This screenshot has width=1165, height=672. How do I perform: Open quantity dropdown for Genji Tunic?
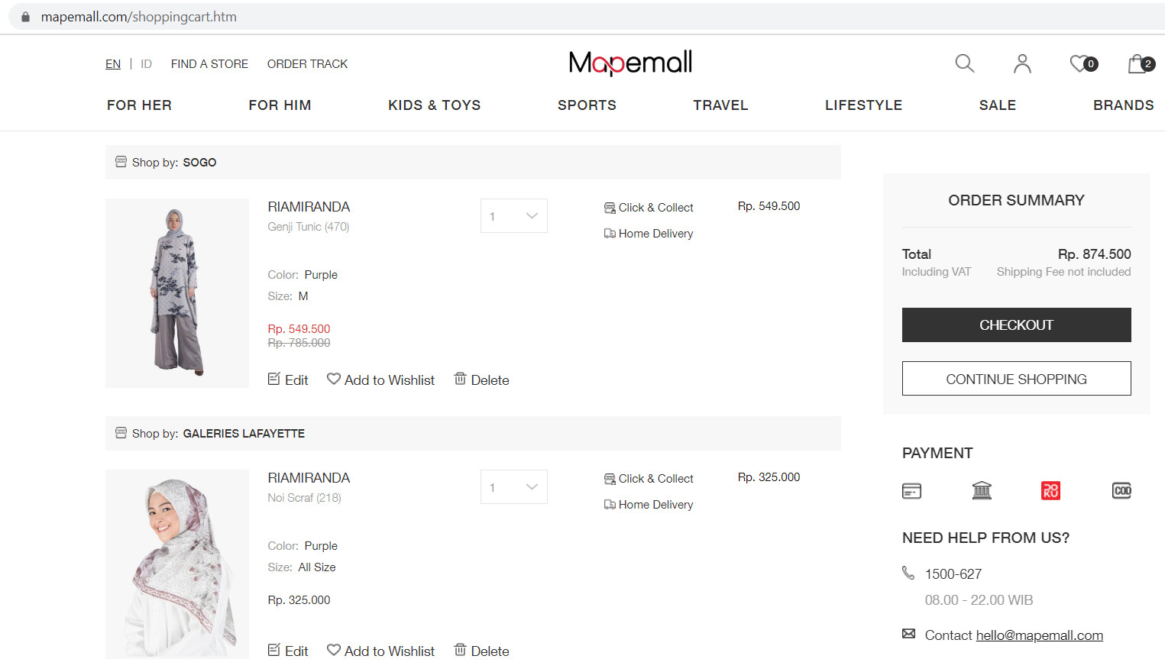(514, 216)
